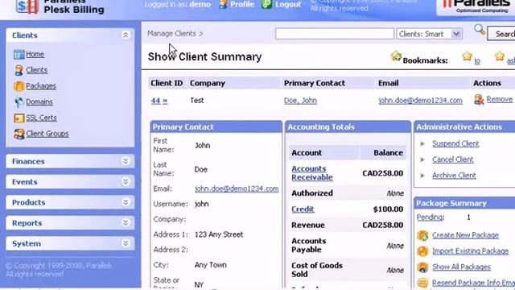Click the Import Existing Package icon

pyautogui.click(x=422, y=251)
